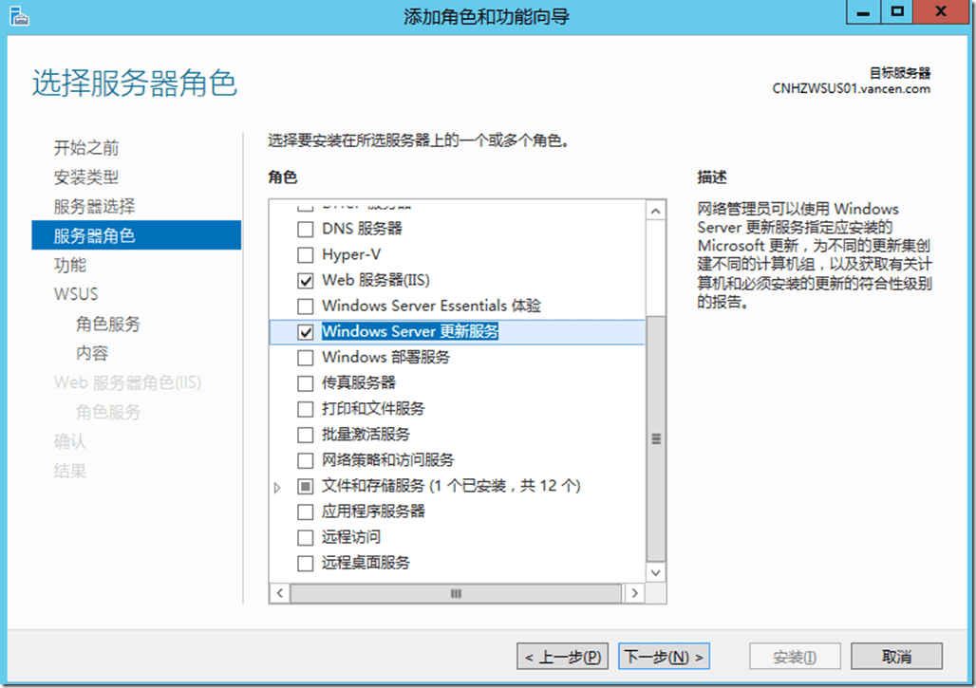The height and width of the screenshot is (688, 976).
Task: Click the 远程桌面服务 role label
Action: [x=366, y=564]
